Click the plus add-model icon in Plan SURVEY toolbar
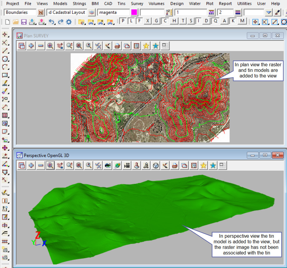The image size is (287, 268). coord(31,46)
